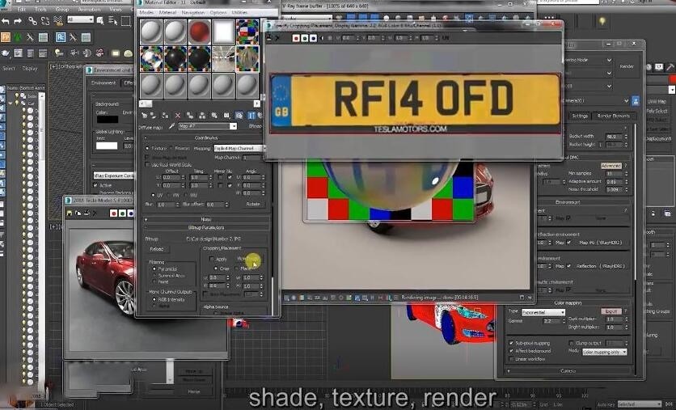The height and width of the screenshot is (410, 676).
Task: Select the red car paint material sphere
Action: click(199, 32)
